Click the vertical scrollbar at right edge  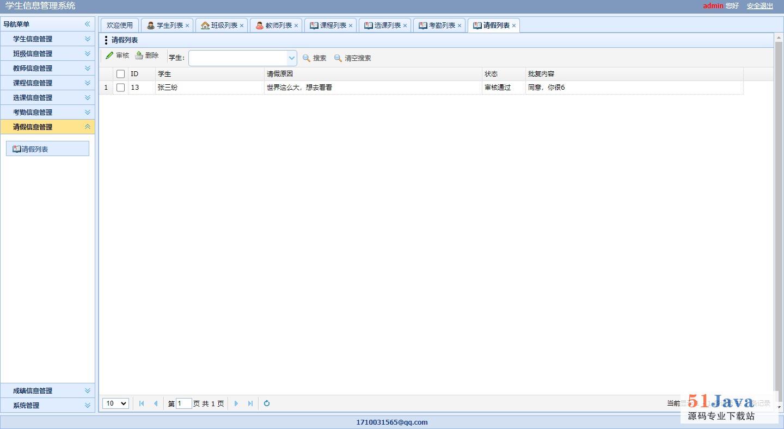coord(779,222)
